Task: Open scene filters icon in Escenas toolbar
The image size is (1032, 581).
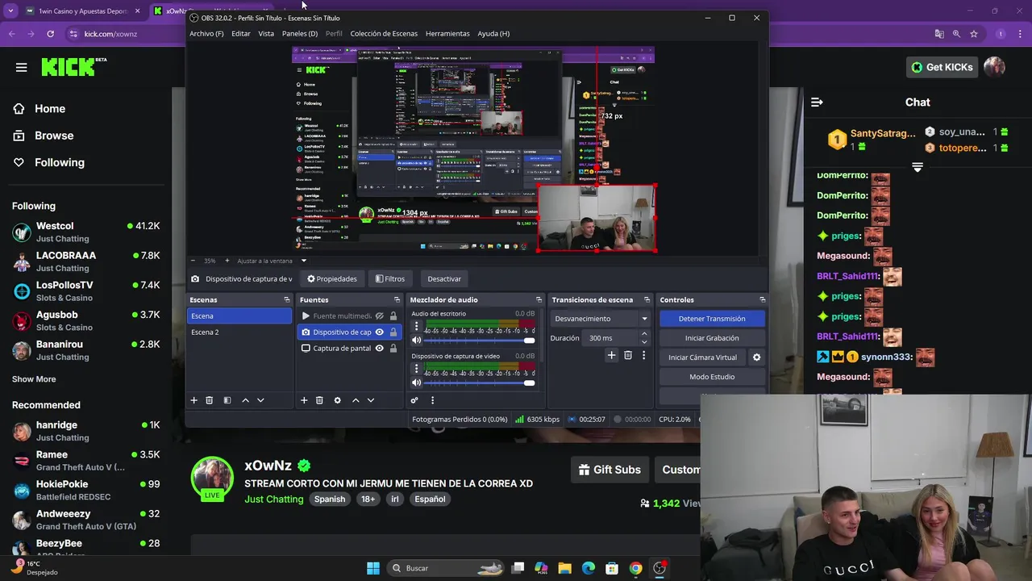Action: tap(227, 400)
